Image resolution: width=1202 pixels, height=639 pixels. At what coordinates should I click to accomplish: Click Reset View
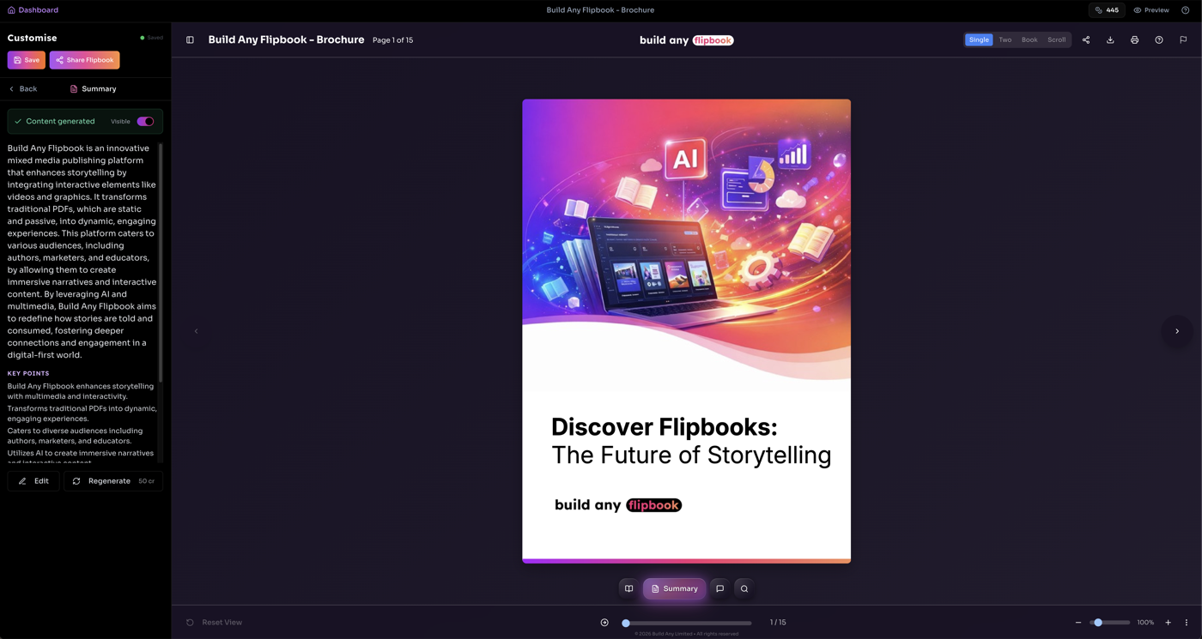[214, 623]
